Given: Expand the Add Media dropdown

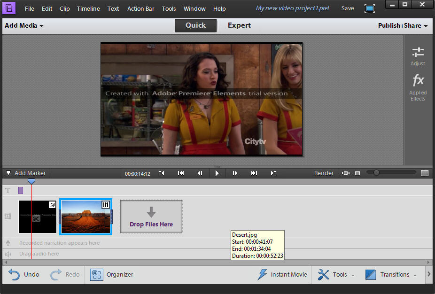Looking at the screenshot, I should point(24,25).
